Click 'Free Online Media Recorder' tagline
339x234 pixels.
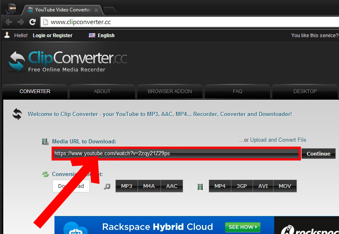[x=67, y=70]
